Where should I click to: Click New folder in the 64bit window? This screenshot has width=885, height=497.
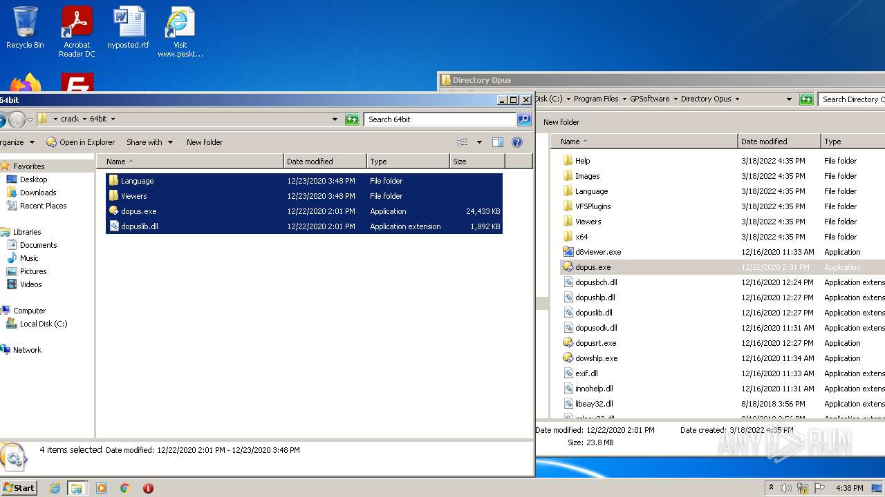point(205,142)
